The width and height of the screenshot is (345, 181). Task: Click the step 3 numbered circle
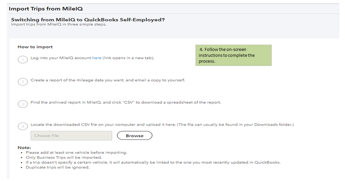click(x=22, y=104)
